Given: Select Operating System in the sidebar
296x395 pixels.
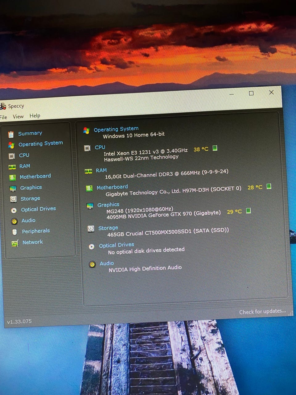Looking at the screenshot, I should tap(41, 143).
